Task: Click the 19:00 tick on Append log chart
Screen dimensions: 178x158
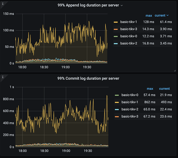Action: tap(66, 67)
